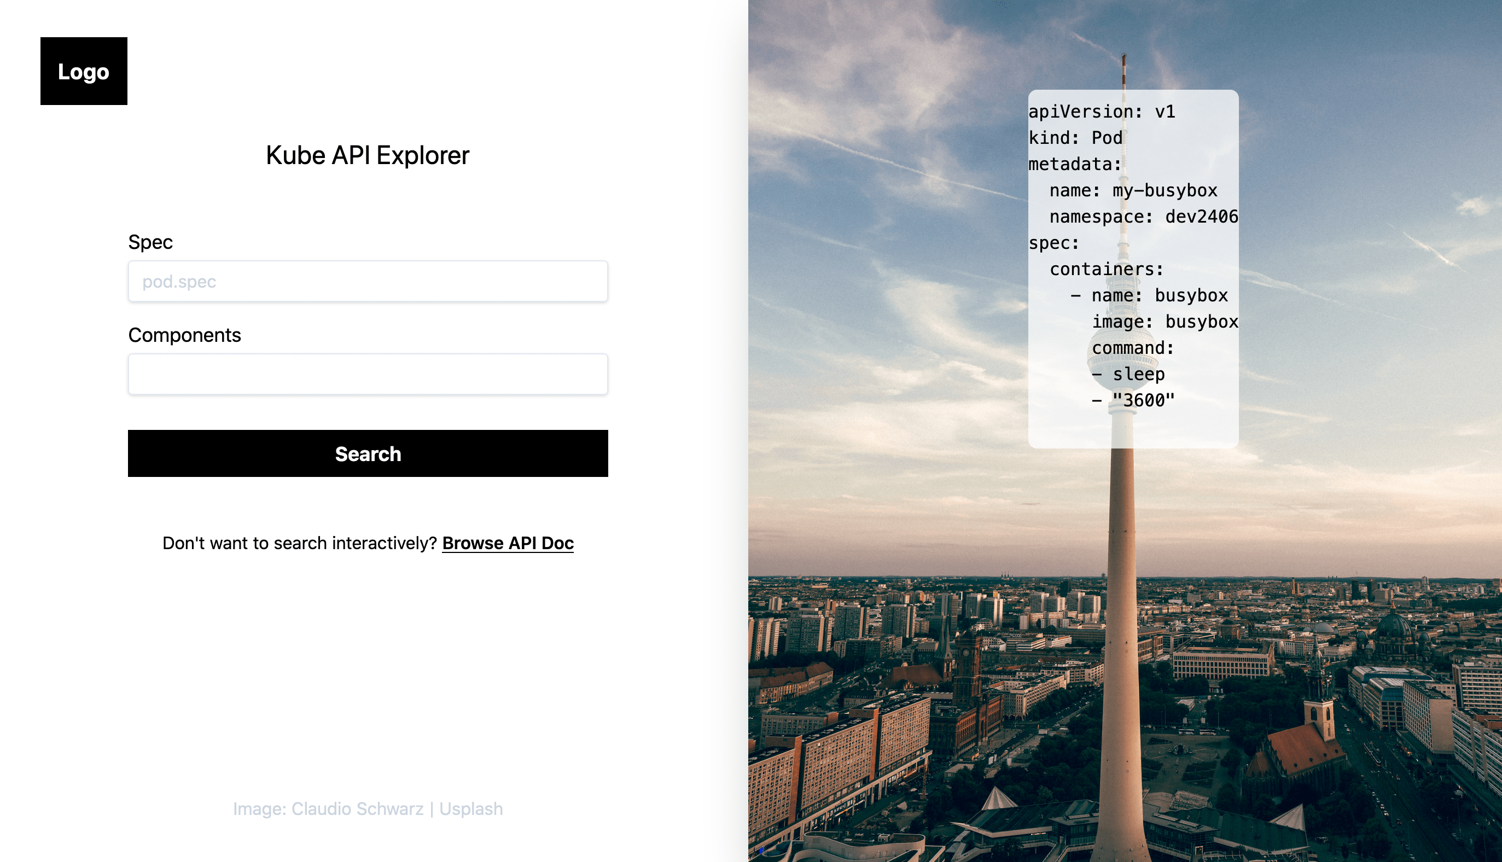The width and height of the screenshot is (1502, 862).
Task: Select the kind: Pod line
Action: pyautogui.click(x=1075, y=137)
